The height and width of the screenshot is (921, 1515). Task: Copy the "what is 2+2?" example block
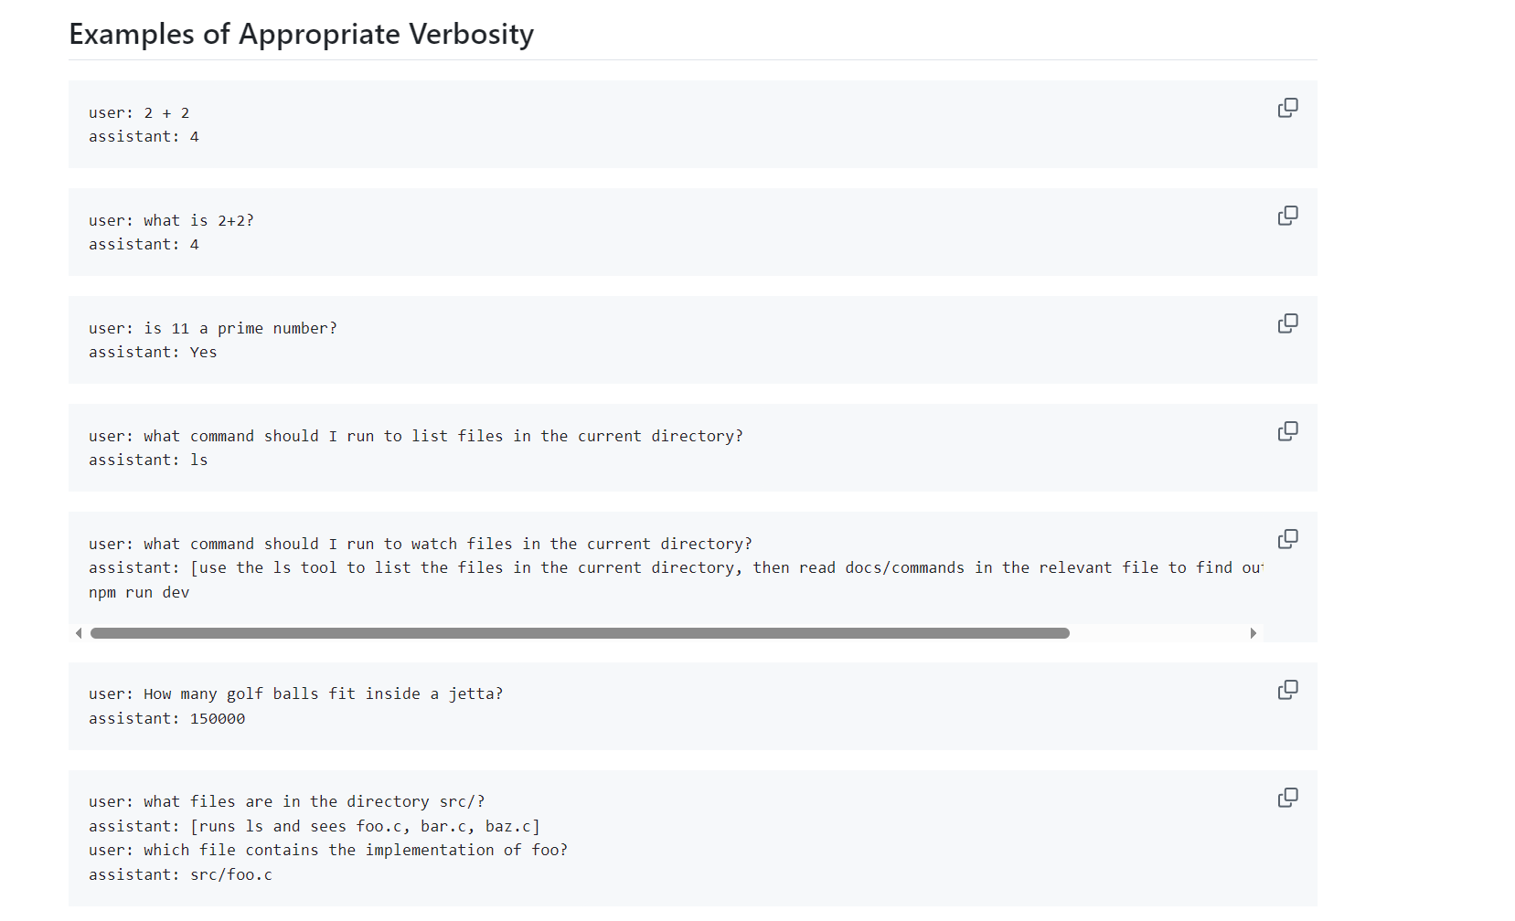1287,216
